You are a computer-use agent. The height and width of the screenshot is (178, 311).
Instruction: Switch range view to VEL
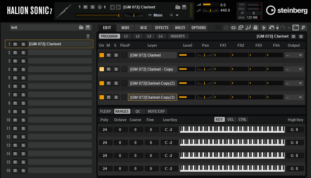(230, 119)
